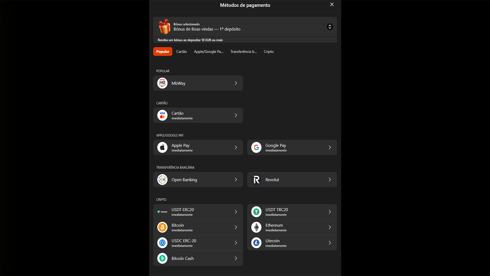Click the 'CARTÃO' section heading

162,103
